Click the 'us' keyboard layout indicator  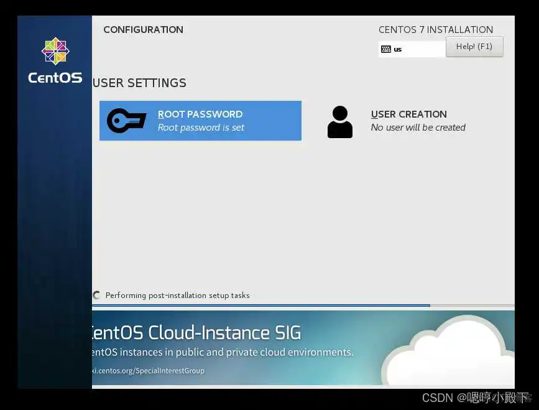point(398,49)
